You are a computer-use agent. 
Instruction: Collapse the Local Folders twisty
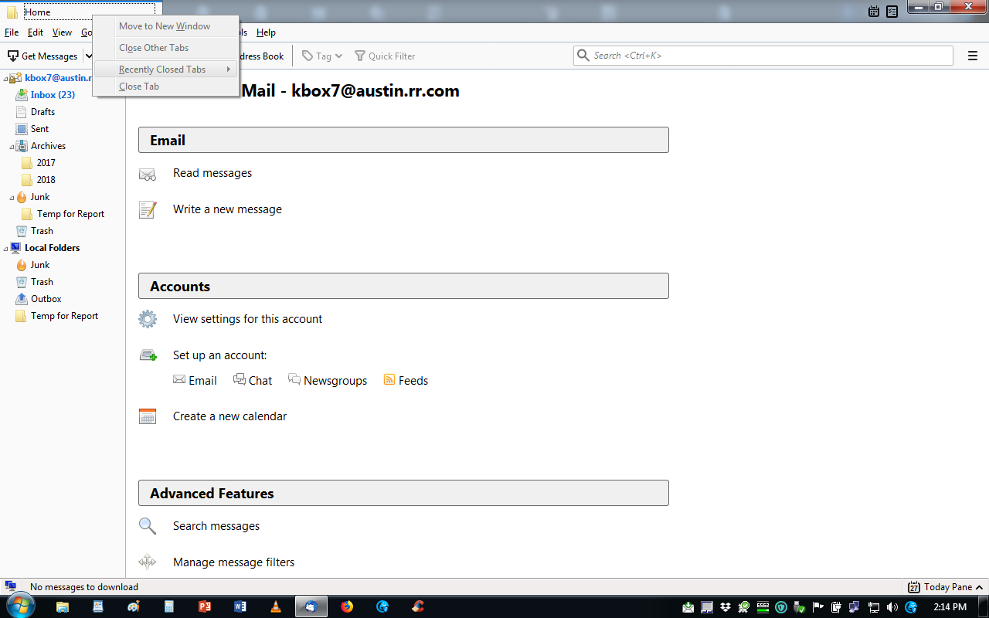pos(5,248)
